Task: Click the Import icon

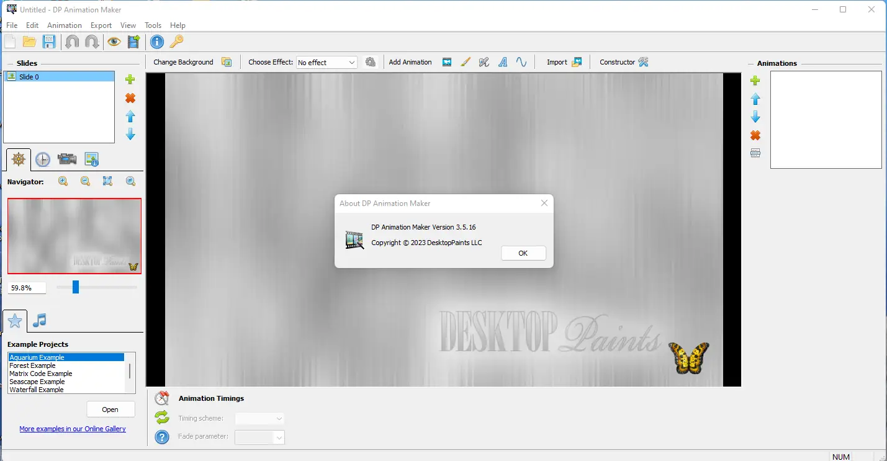Action: (577, 62)
